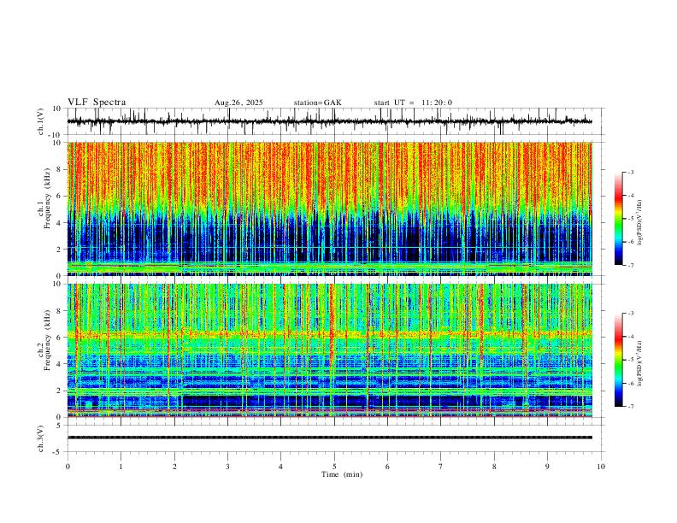Click time axis tick label "4"

(x=280, y=467)
